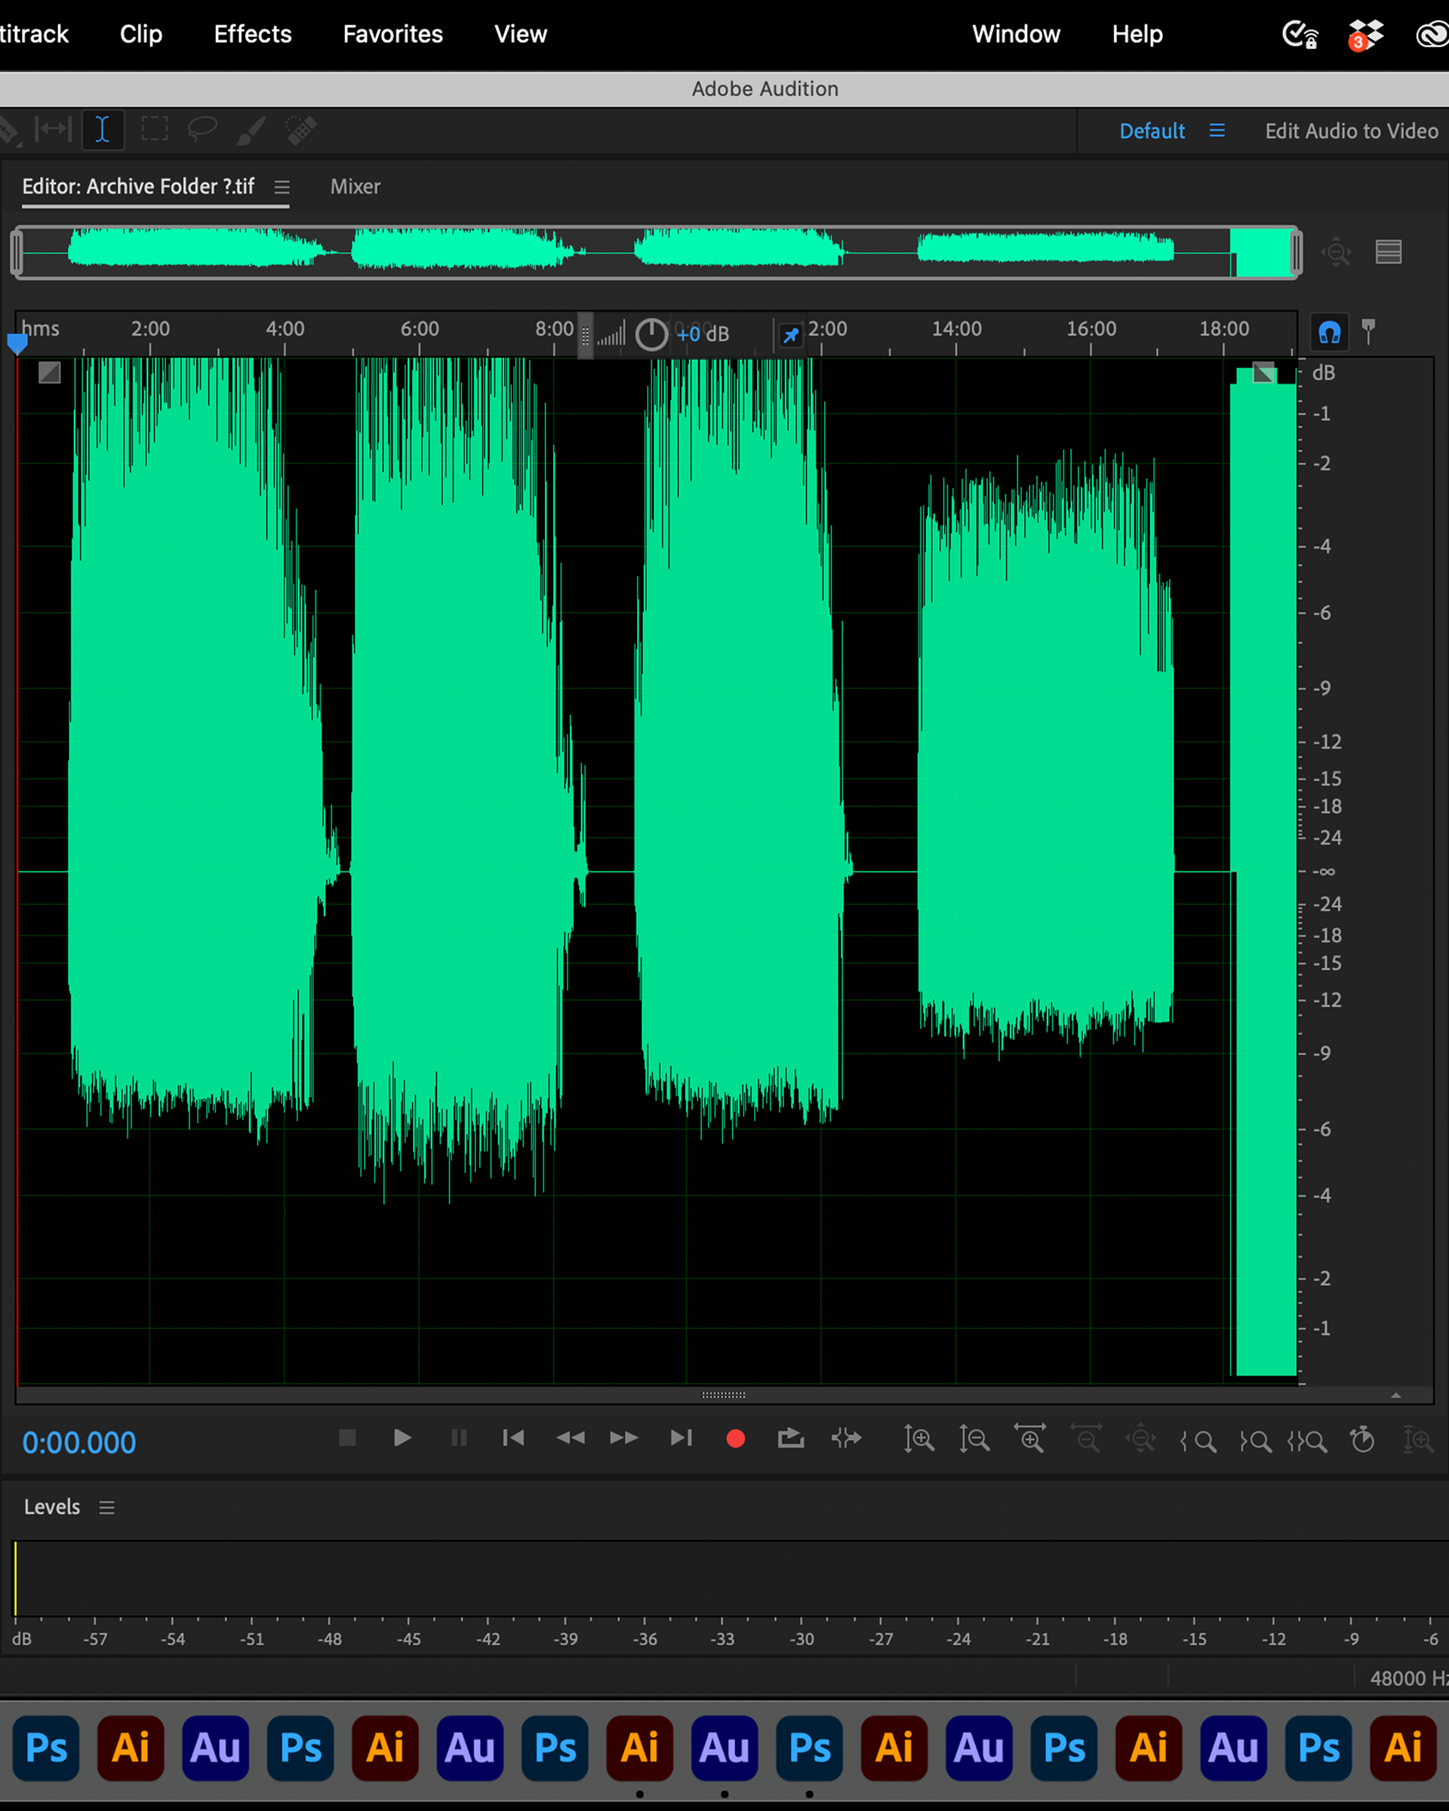
Task: Zoom in time on the waveform
Action: tap(1030, 1439)
